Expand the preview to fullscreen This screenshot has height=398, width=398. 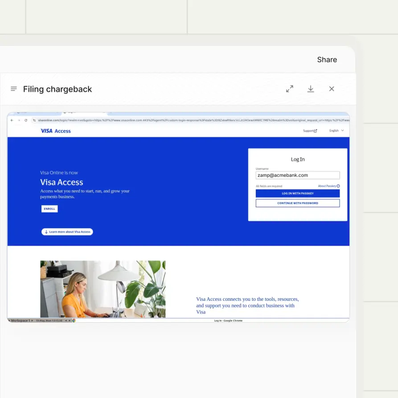pos(290,89)
